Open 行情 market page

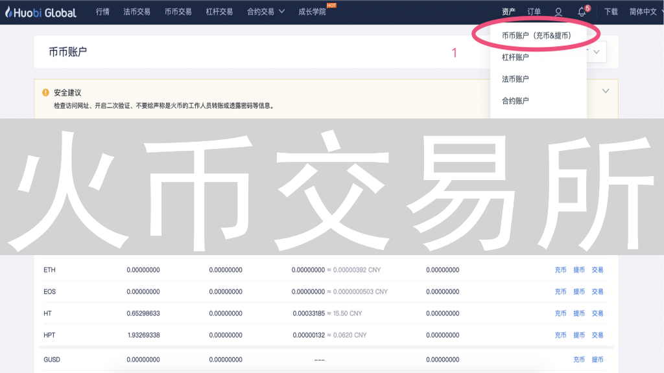tap(102, 12)
